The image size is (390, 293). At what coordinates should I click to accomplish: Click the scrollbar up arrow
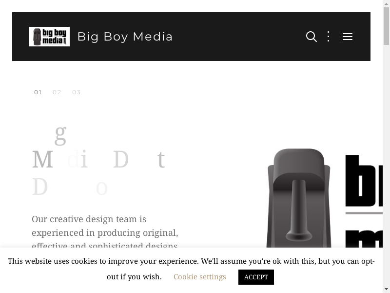[x=386, y=4]
